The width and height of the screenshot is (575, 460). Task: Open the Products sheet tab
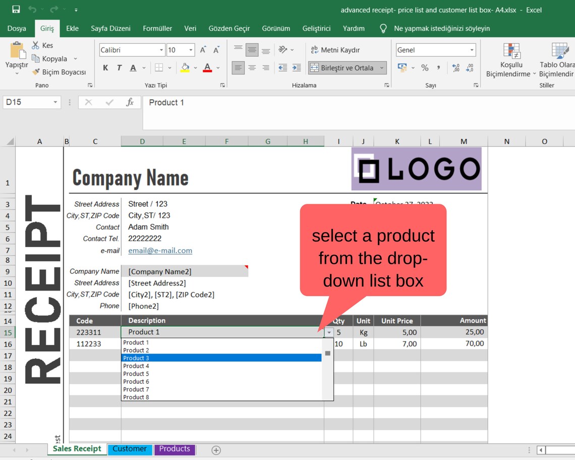175,449
